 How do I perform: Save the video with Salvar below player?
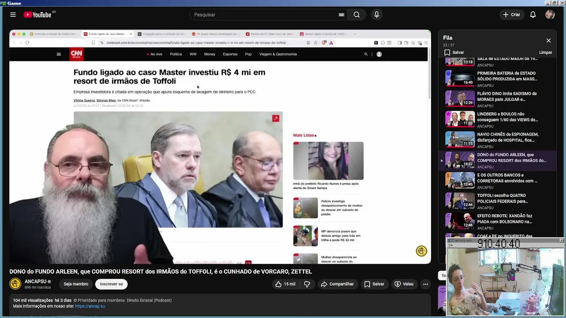tap(374, 284)
